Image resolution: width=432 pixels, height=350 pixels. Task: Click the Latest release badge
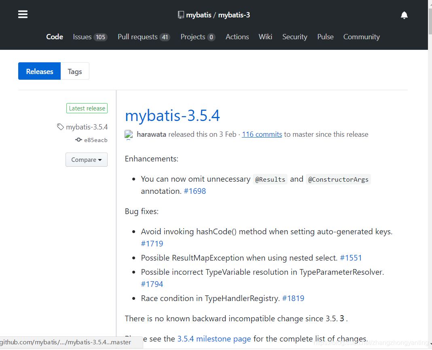click(x=87, y=108)
